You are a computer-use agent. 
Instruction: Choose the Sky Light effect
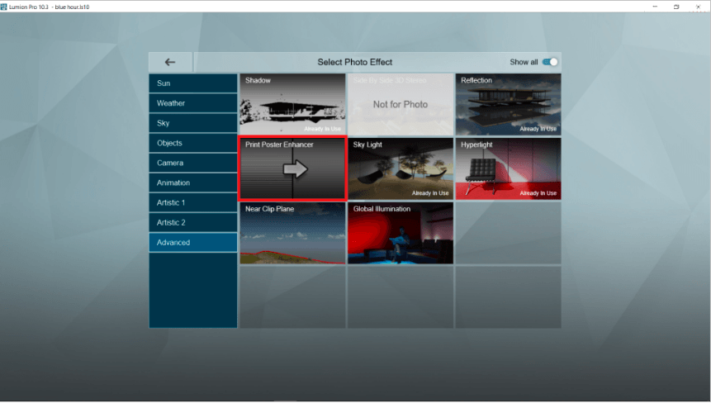[x=401, y=168]
